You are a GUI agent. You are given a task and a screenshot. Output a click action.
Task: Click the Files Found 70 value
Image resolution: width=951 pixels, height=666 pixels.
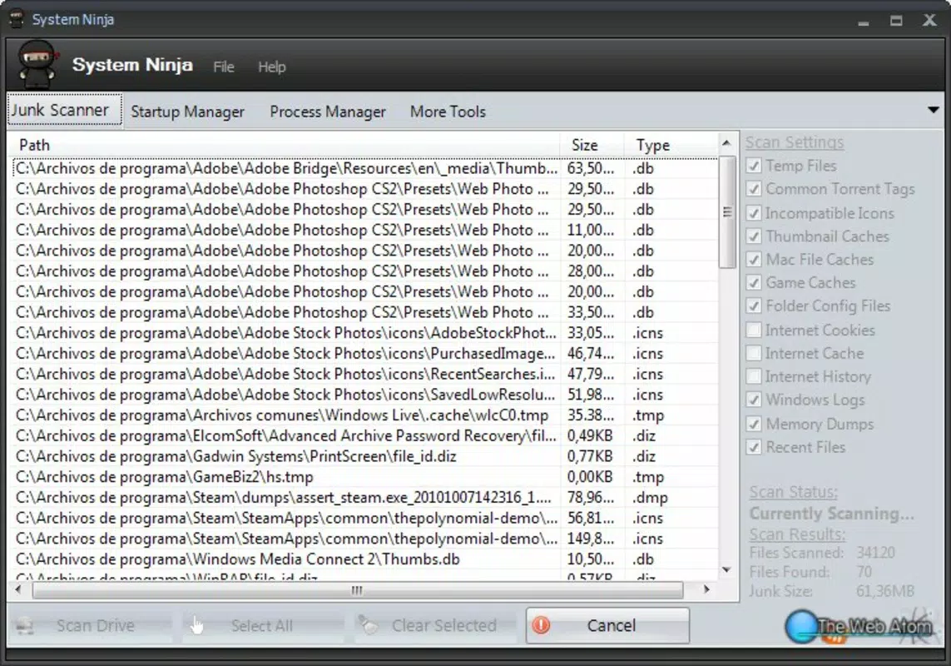(864, 571)
